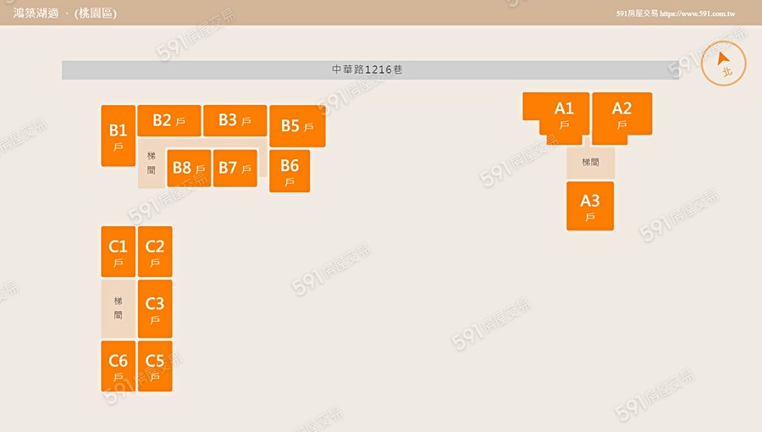Select unit B1 on the floor plan
762x432 pixels.
118,136
